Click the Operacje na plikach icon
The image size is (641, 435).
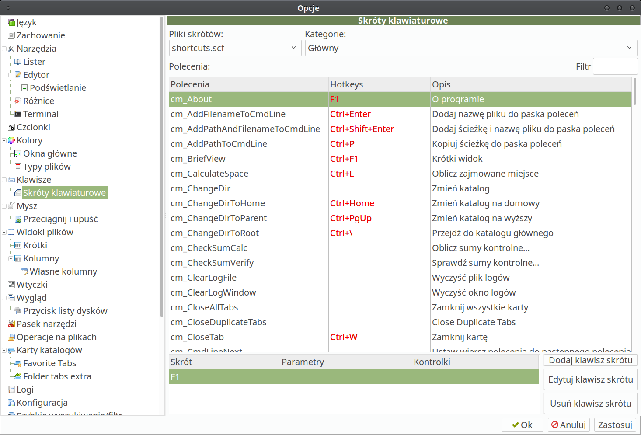click(x=11, y=337)
